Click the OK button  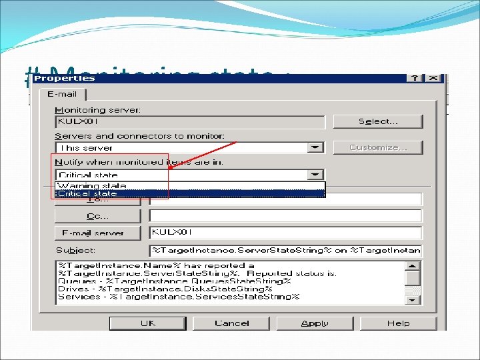tap(148, 323)
